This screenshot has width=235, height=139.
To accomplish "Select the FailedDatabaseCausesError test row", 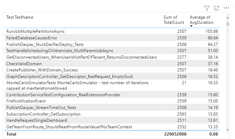I will (32, 38).
